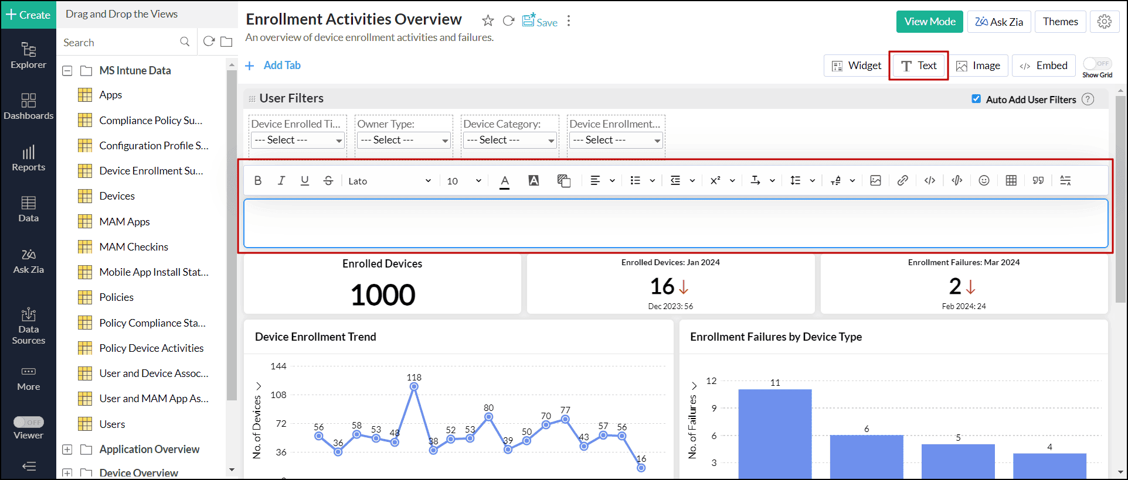
Task: Mark dashboard as favorite with star icon
Action: coord(488,21)
